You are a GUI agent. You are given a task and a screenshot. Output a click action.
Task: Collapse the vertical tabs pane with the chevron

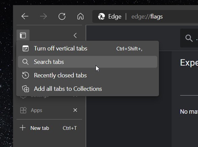tap(75, 35)
